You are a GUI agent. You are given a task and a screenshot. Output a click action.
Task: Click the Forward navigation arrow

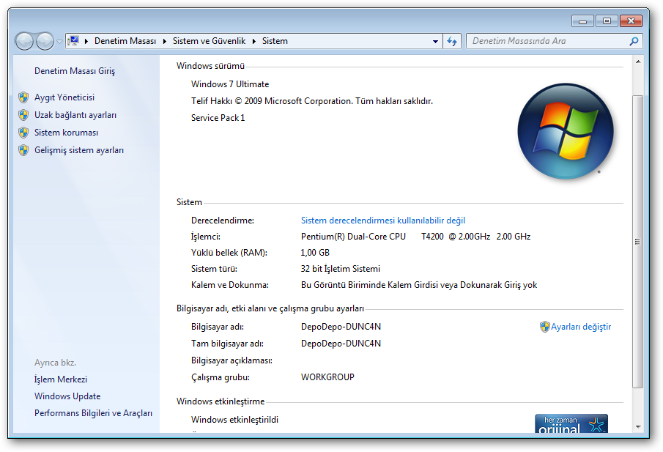pyautogui.click(x=45, y=41)
